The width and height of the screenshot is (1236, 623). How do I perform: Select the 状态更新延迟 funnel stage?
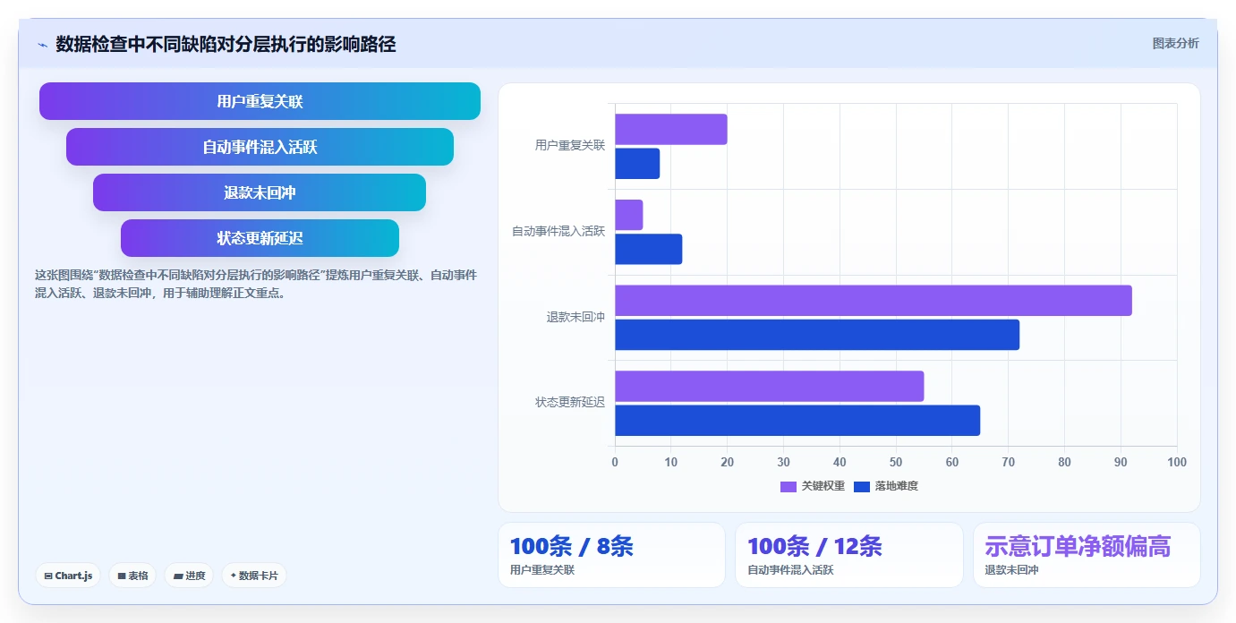260,238
